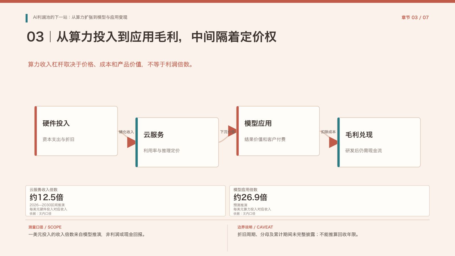Click the SCOPE sentence about 一美元投入的收入倍数
455x256 pixels.
click(87, 235)
